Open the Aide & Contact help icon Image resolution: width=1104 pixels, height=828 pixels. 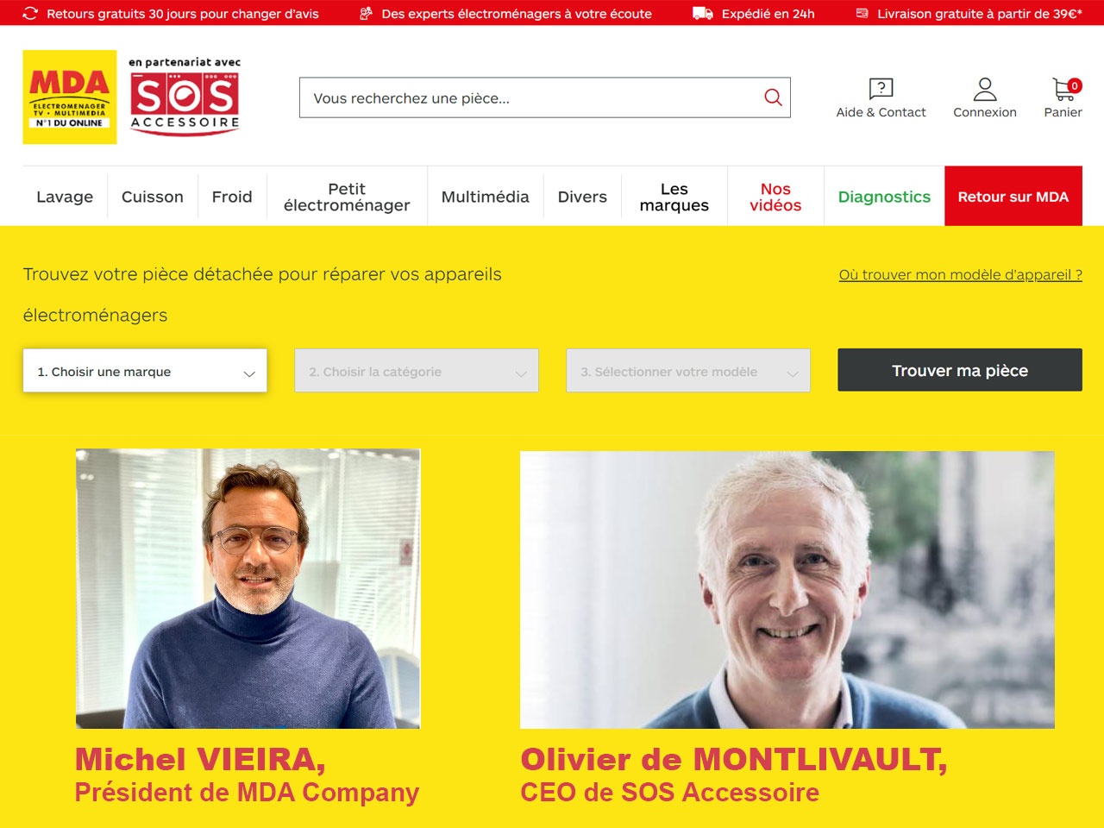click(x=881, y=88)
